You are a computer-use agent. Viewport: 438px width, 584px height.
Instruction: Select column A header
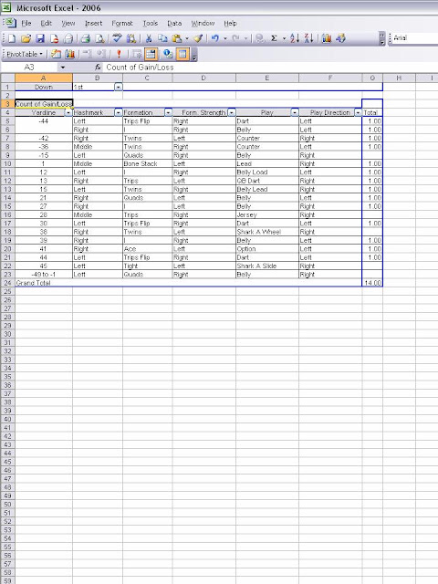pos(44,78)
